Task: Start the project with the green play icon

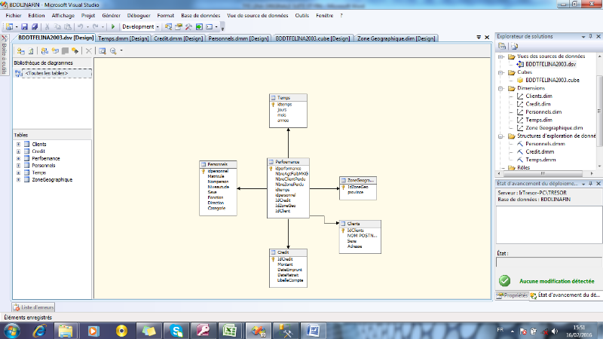Action: pyautogui.click(x=113, y=26)
